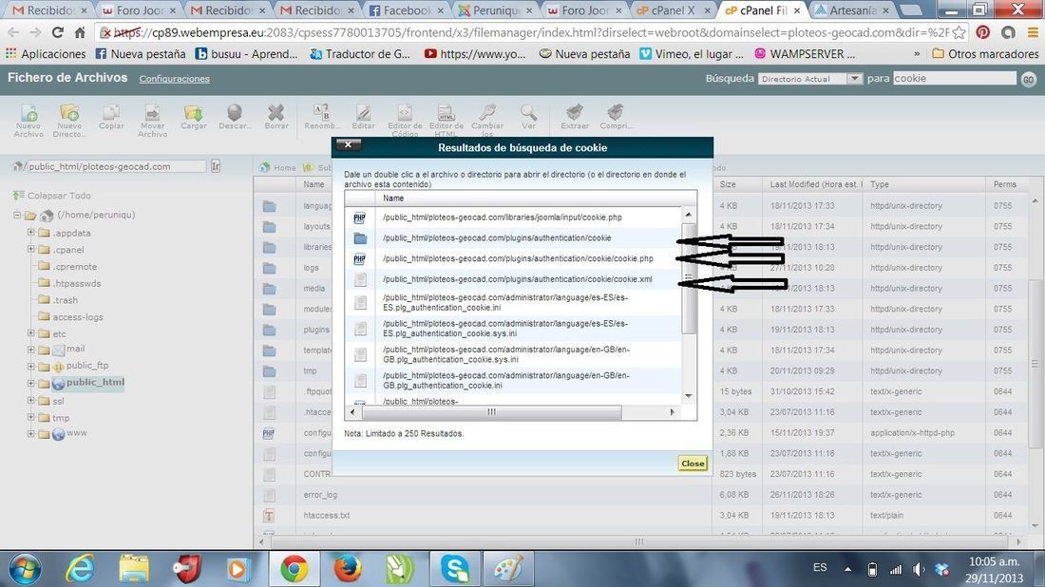Expand the public_html tree folder

(30, 383)
